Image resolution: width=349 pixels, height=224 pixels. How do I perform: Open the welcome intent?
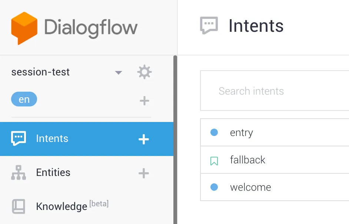250,187
